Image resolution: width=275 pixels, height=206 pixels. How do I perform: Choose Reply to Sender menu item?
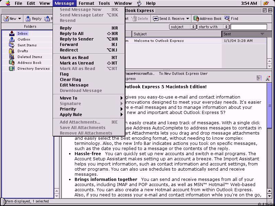(89, 39)
